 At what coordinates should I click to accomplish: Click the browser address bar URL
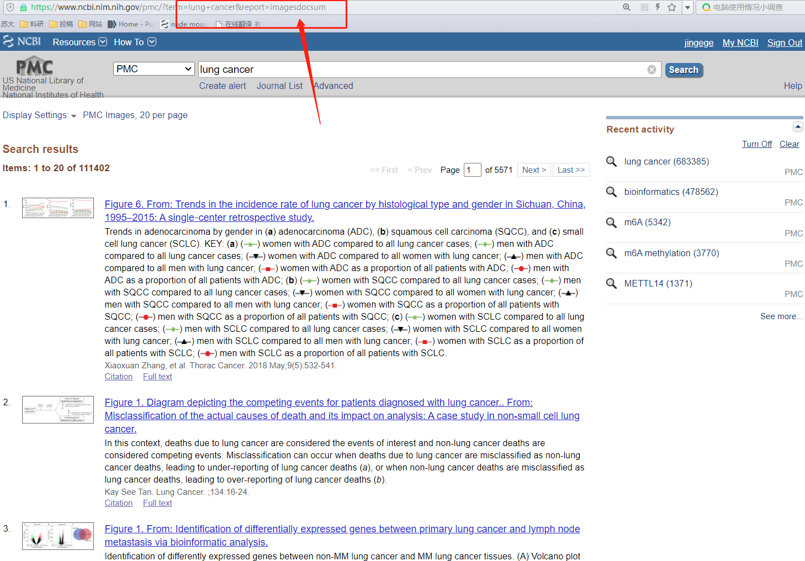pyautogui.click(x=178, y=7)
